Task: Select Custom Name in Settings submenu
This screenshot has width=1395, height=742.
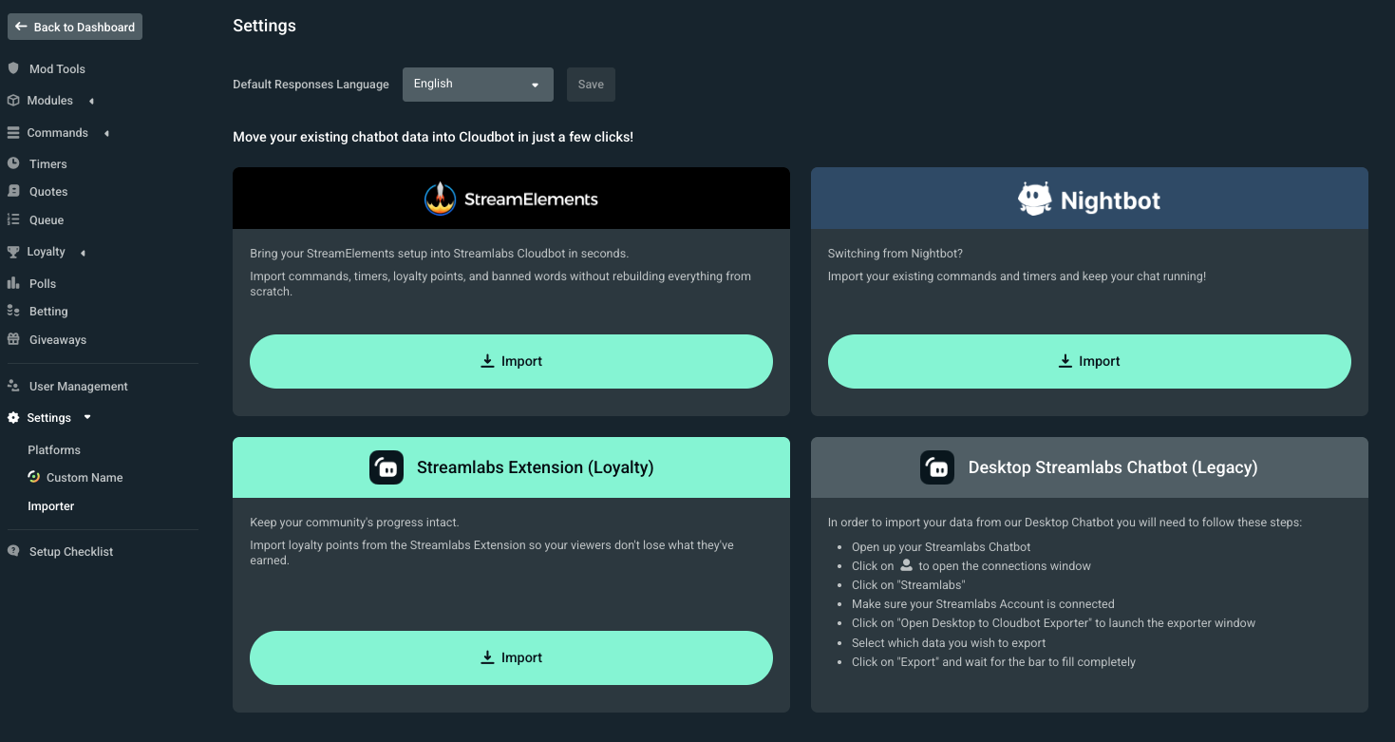Action: tap(85, 477)
